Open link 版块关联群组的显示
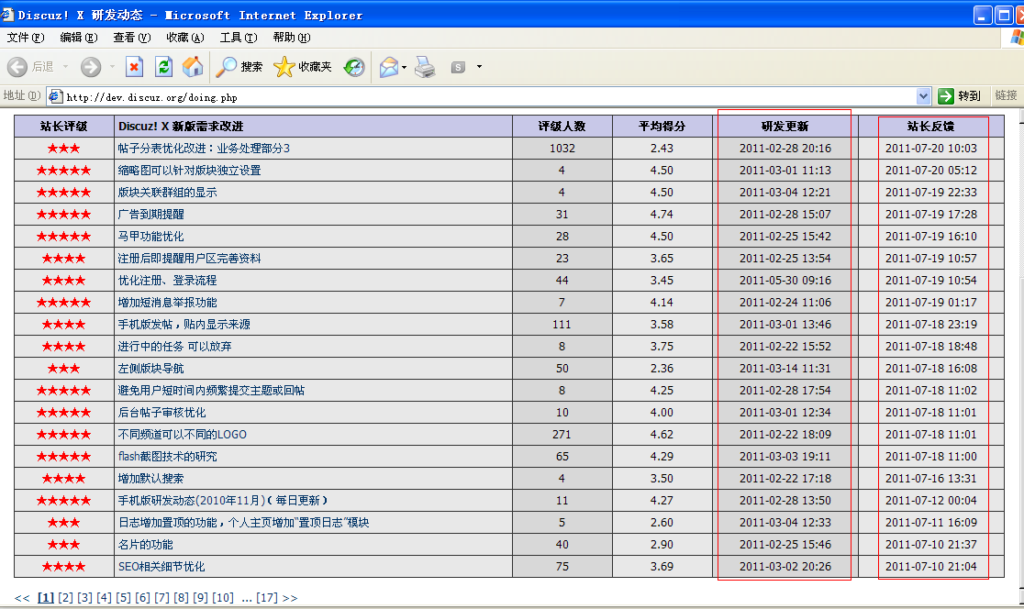The image size is (1024, 609). tap(167, 193)
